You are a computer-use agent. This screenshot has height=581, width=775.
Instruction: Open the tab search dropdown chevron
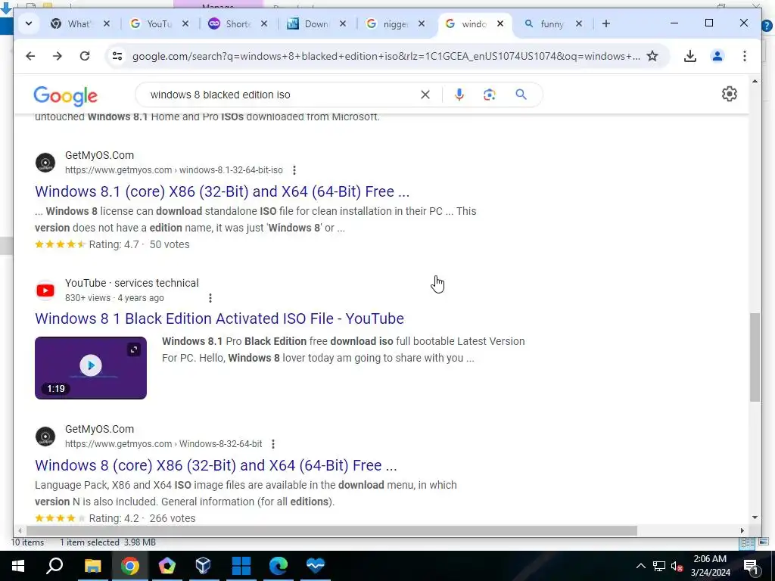(x=29, y=23)
